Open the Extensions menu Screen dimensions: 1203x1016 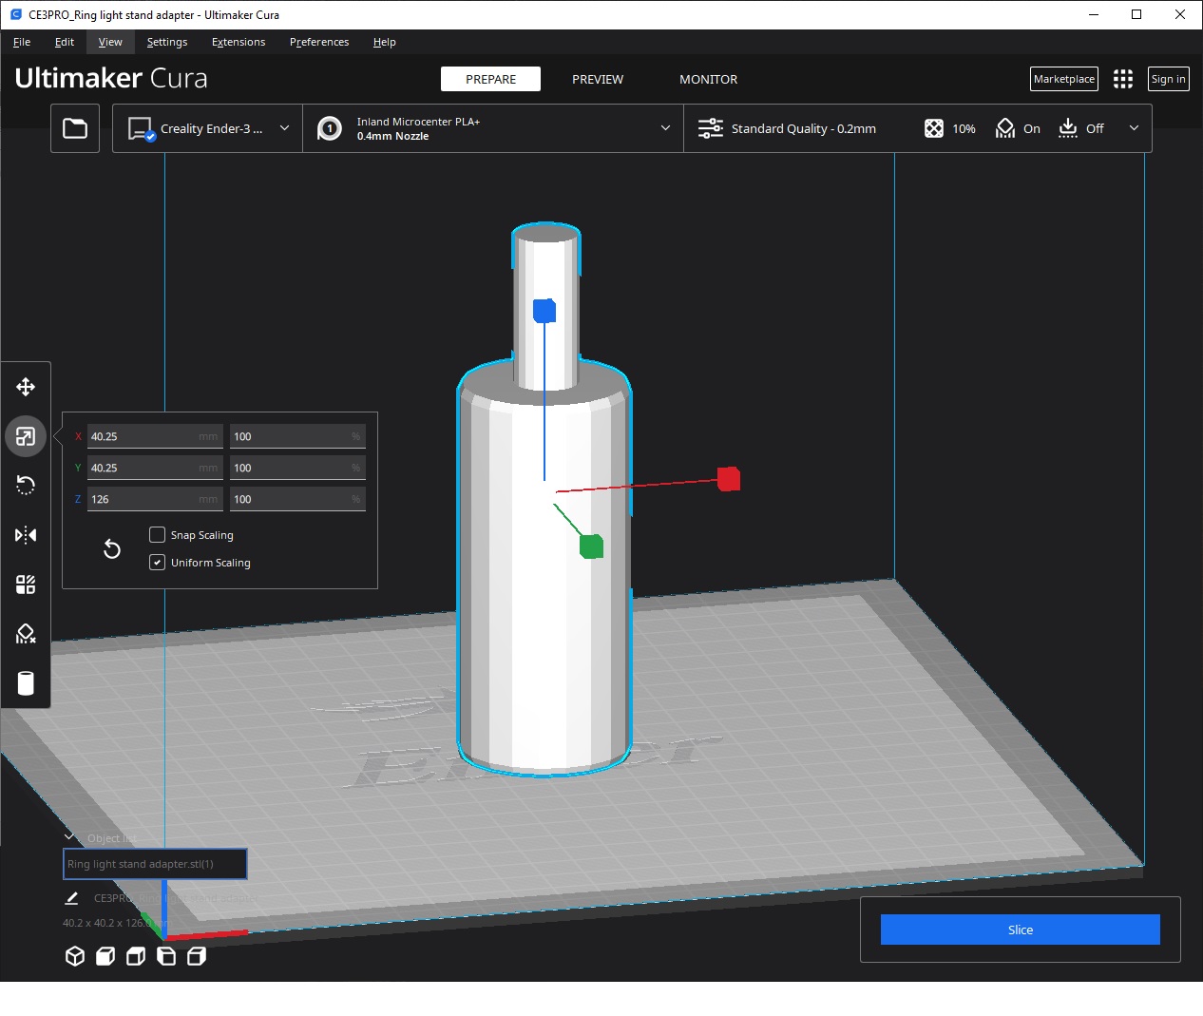(x=239, y=42)
